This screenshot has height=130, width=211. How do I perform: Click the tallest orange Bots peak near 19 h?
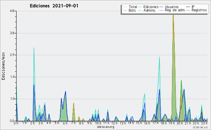(x=173, y=15)
